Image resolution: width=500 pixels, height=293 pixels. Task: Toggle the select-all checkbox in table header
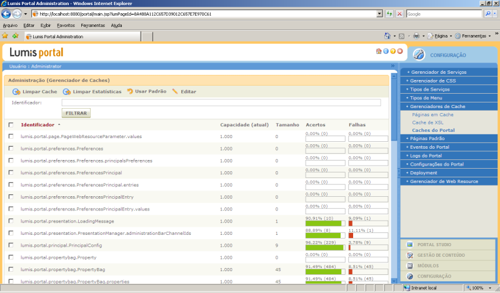point(11,125)
